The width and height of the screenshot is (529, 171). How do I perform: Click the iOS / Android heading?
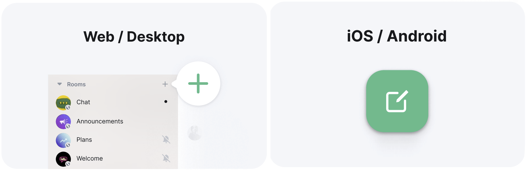point(397,36)
